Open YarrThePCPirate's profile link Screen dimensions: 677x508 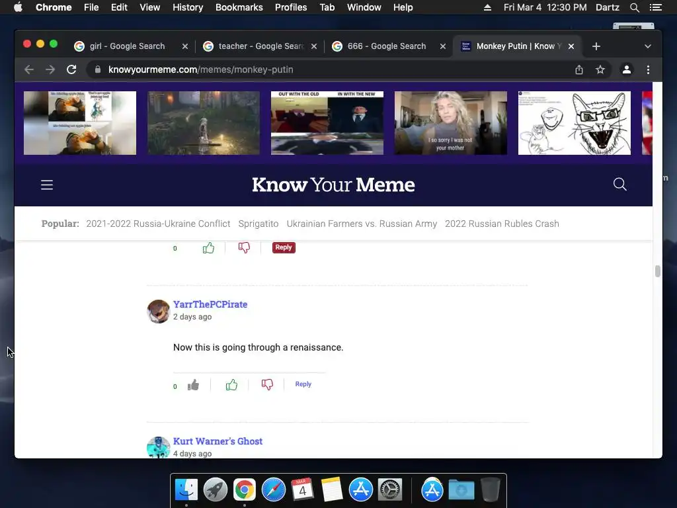pyautogui.click(x=210, y=304)
